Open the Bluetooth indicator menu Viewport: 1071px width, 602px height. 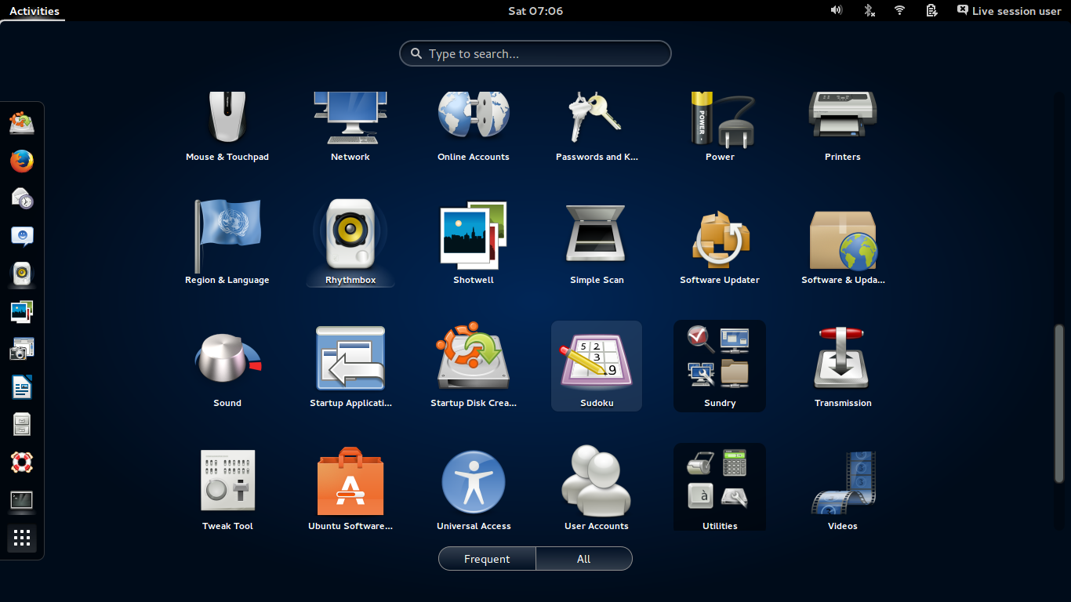pos(869,10)
